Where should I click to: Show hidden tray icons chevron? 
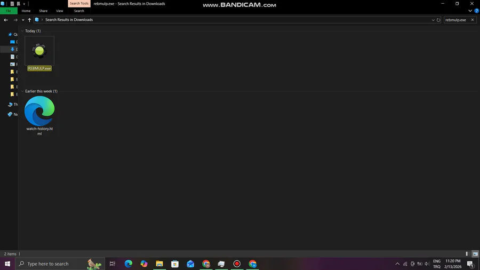click(397, 264)
